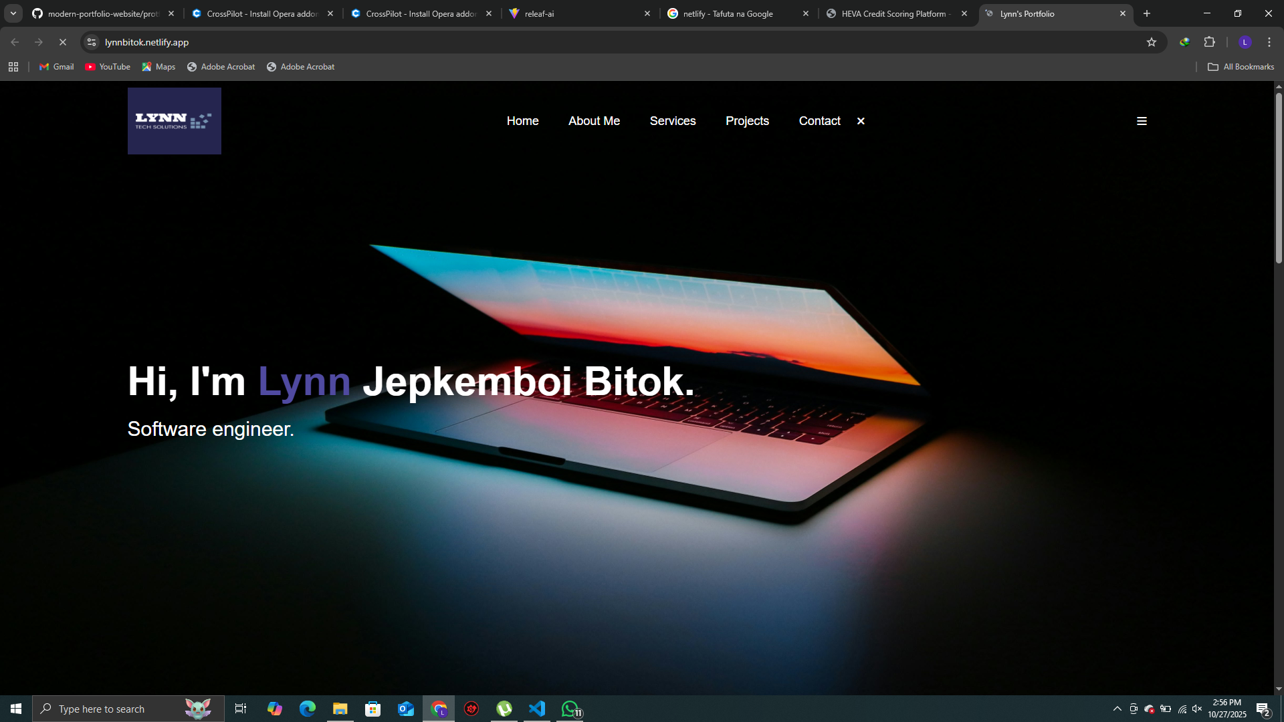View site information icon in address bar
This screenshot has width=1284, height=722.
(92, 42)
